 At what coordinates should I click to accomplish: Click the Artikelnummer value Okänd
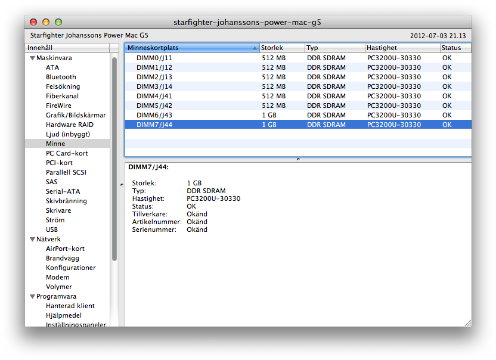(197, 222)
